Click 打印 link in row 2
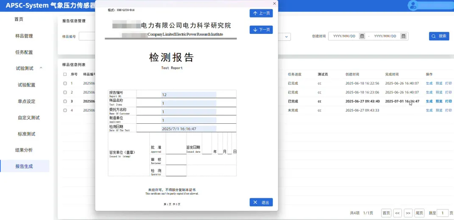 coord(448,92)
